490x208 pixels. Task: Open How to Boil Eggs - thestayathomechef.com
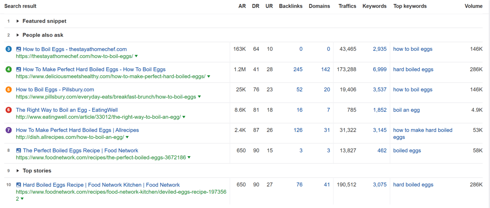75,49
